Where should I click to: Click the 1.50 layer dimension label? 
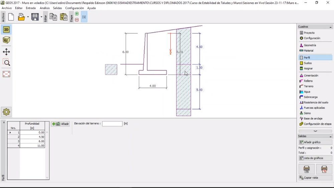[x=199, y=68]
